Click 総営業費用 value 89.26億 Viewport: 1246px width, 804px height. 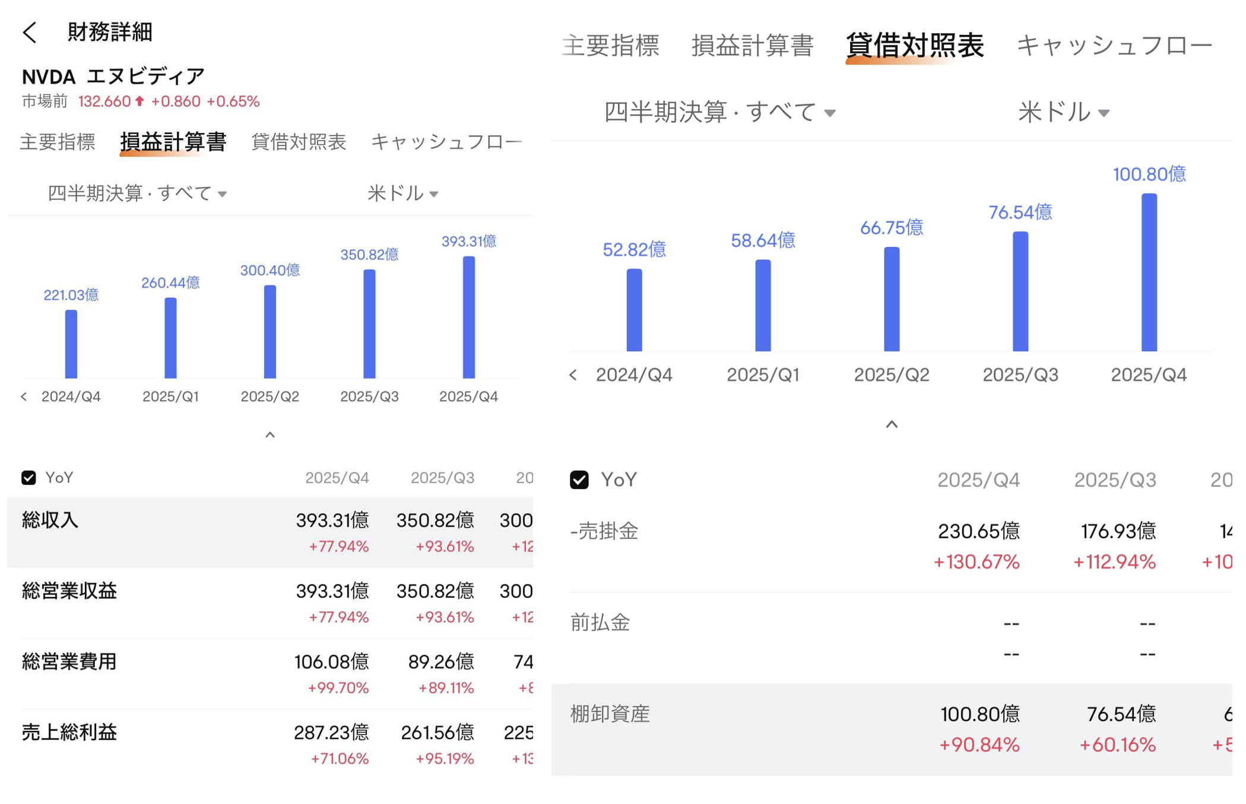[441, 662]
